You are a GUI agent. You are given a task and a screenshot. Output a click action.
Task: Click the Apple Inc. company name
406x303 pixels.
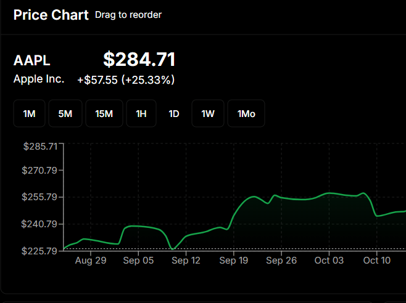39,79
